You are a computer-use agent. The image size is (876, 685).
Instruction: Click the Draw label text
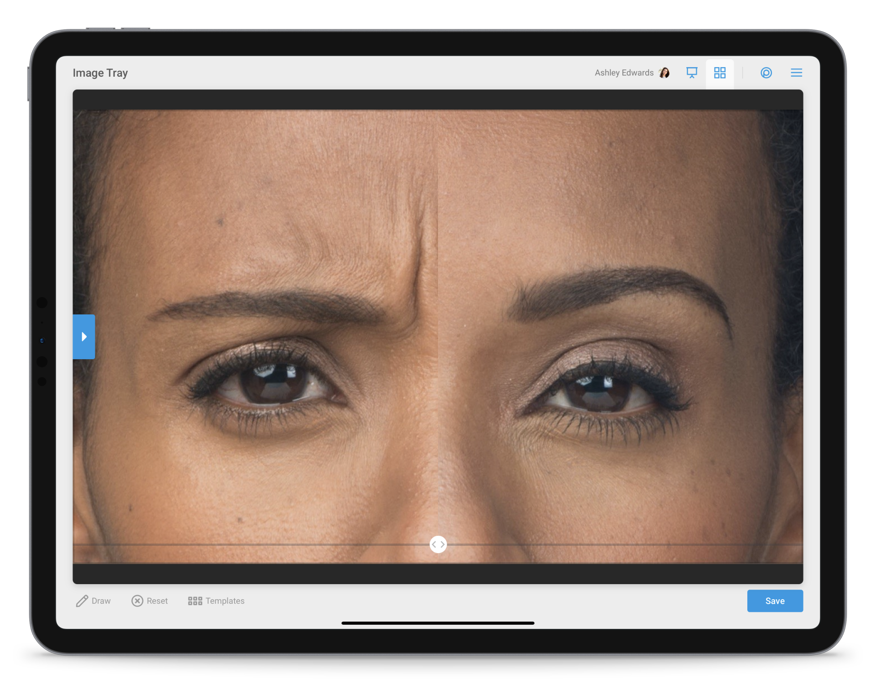click(x=101, y=601)
